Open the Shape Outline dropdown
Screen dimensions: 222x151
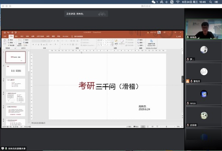point(130,43)
